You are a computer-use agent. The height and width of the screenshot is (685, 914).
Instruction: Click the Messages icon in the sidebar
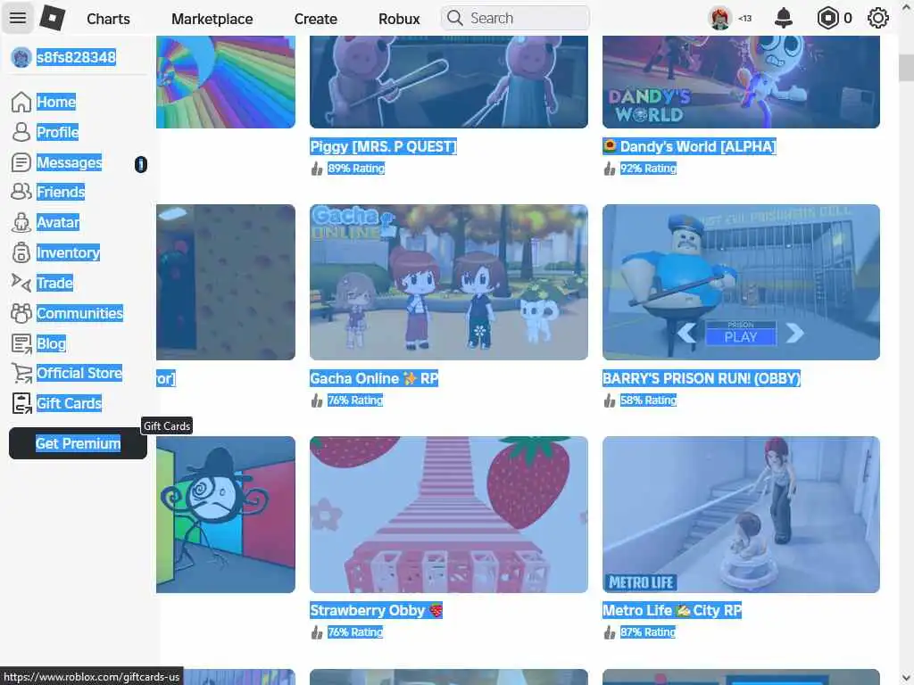pos(21,162)
